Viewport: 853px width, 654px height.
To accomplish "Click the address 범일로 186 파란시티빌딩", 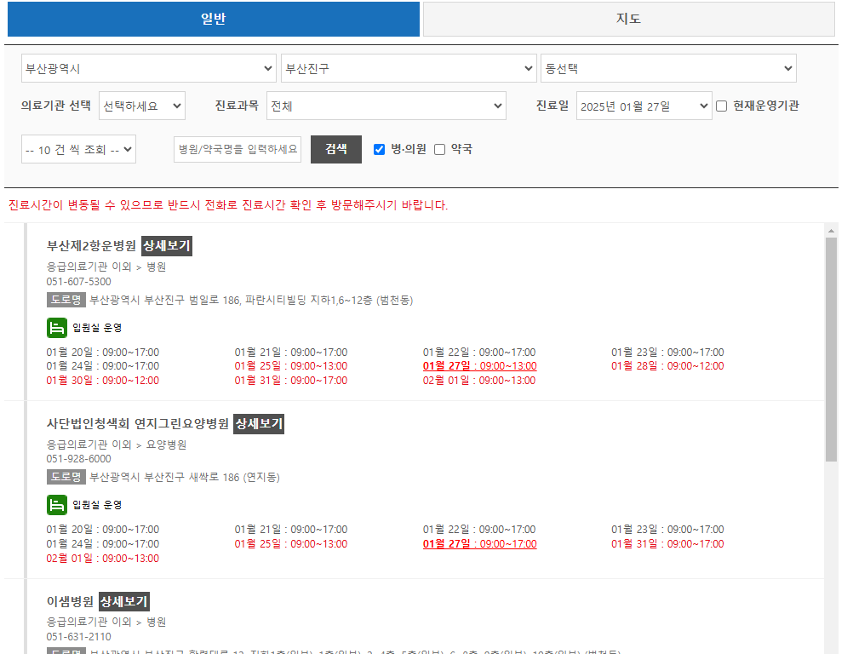I will pos(251,301).
